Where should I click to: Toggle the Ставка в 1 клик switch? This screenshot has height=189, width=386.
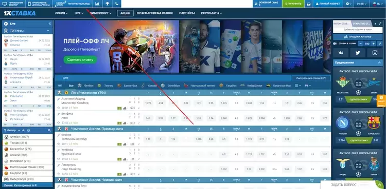click(x=335, y=44)
